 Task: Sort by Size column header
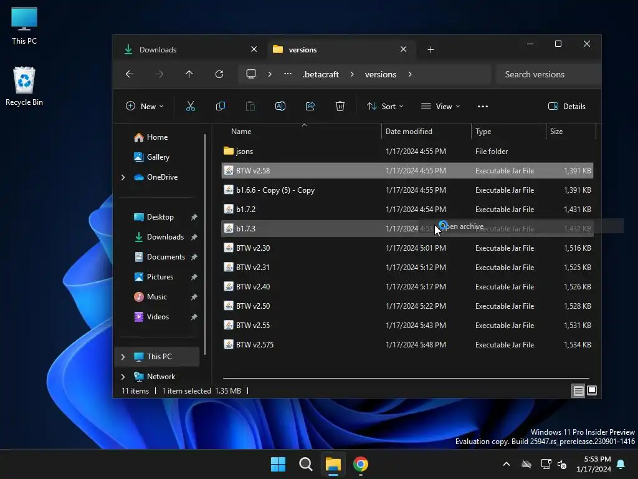click(x=571, y=132)
